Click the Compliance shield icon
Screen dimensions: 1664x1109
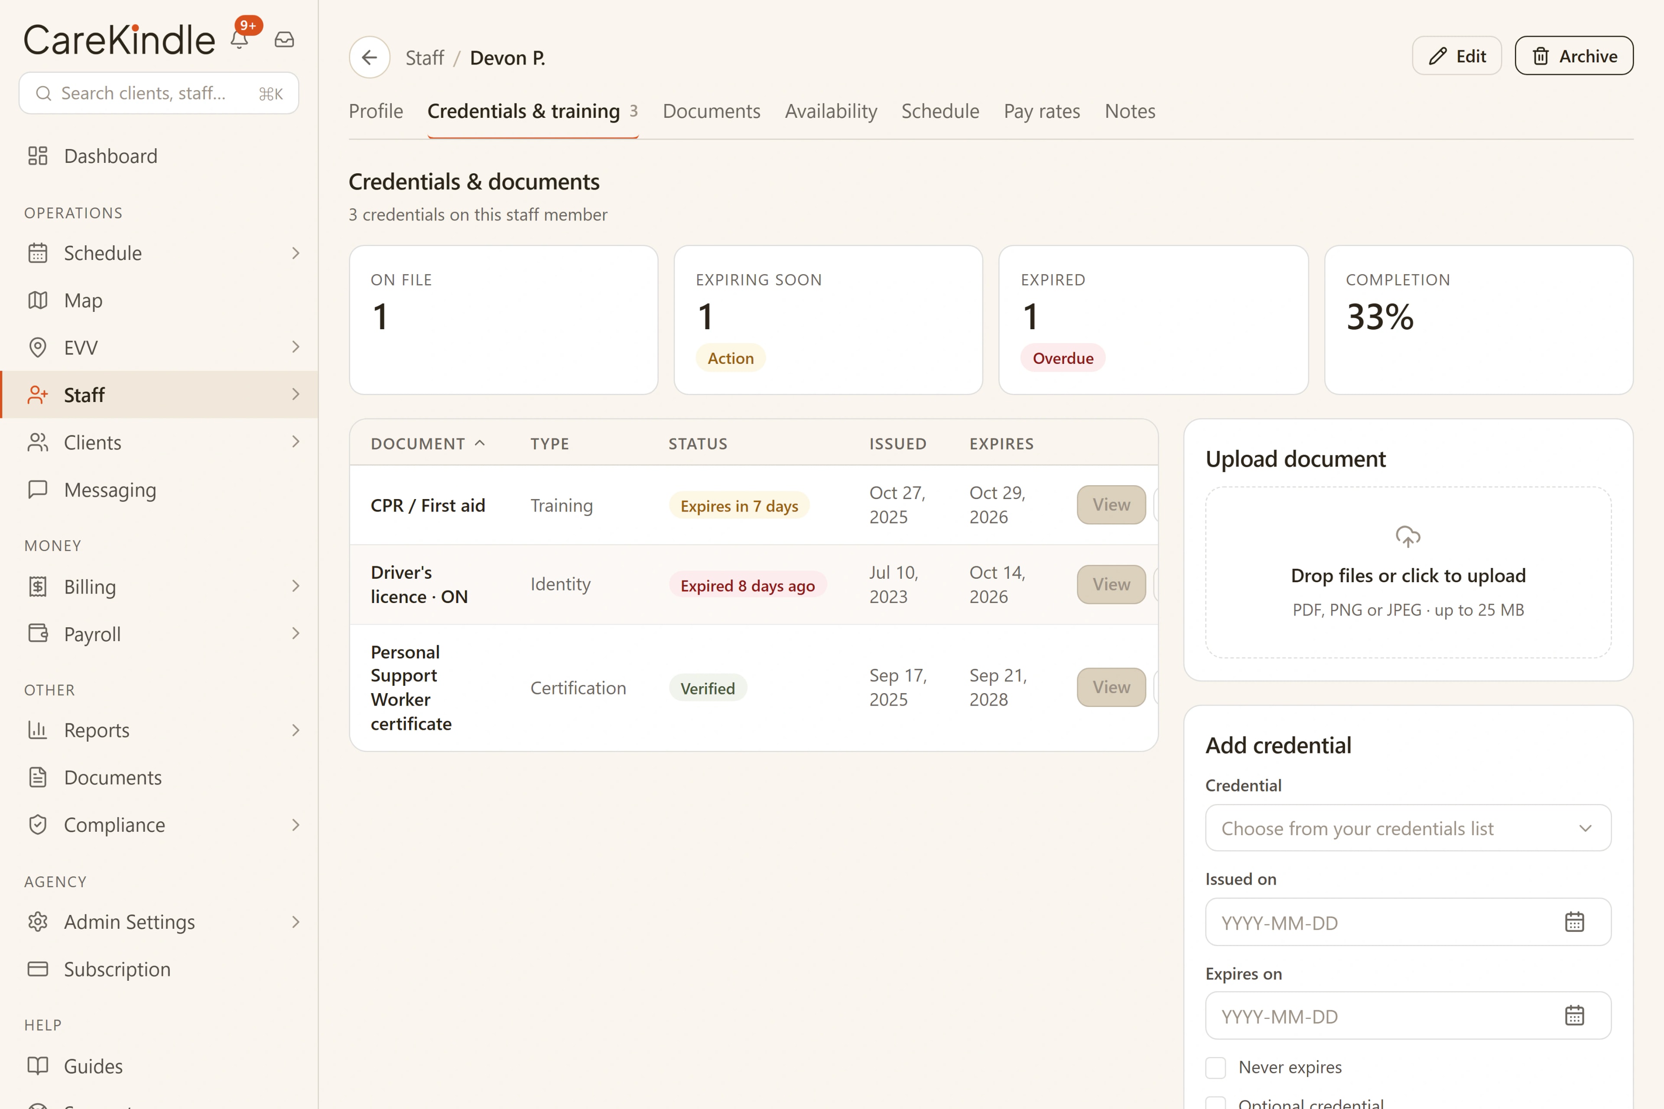click(x=38, y=825)
